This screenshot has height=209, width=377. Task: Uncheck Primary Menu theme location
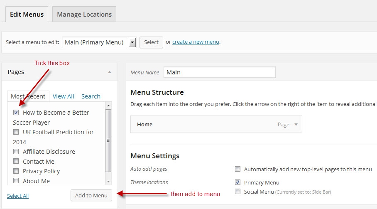point(238,182)
